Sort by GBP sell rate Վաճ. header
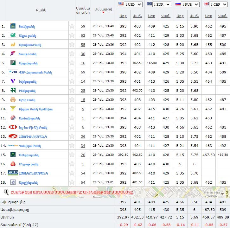The height and width of the screenshot is (228, 230). point(223,16)
